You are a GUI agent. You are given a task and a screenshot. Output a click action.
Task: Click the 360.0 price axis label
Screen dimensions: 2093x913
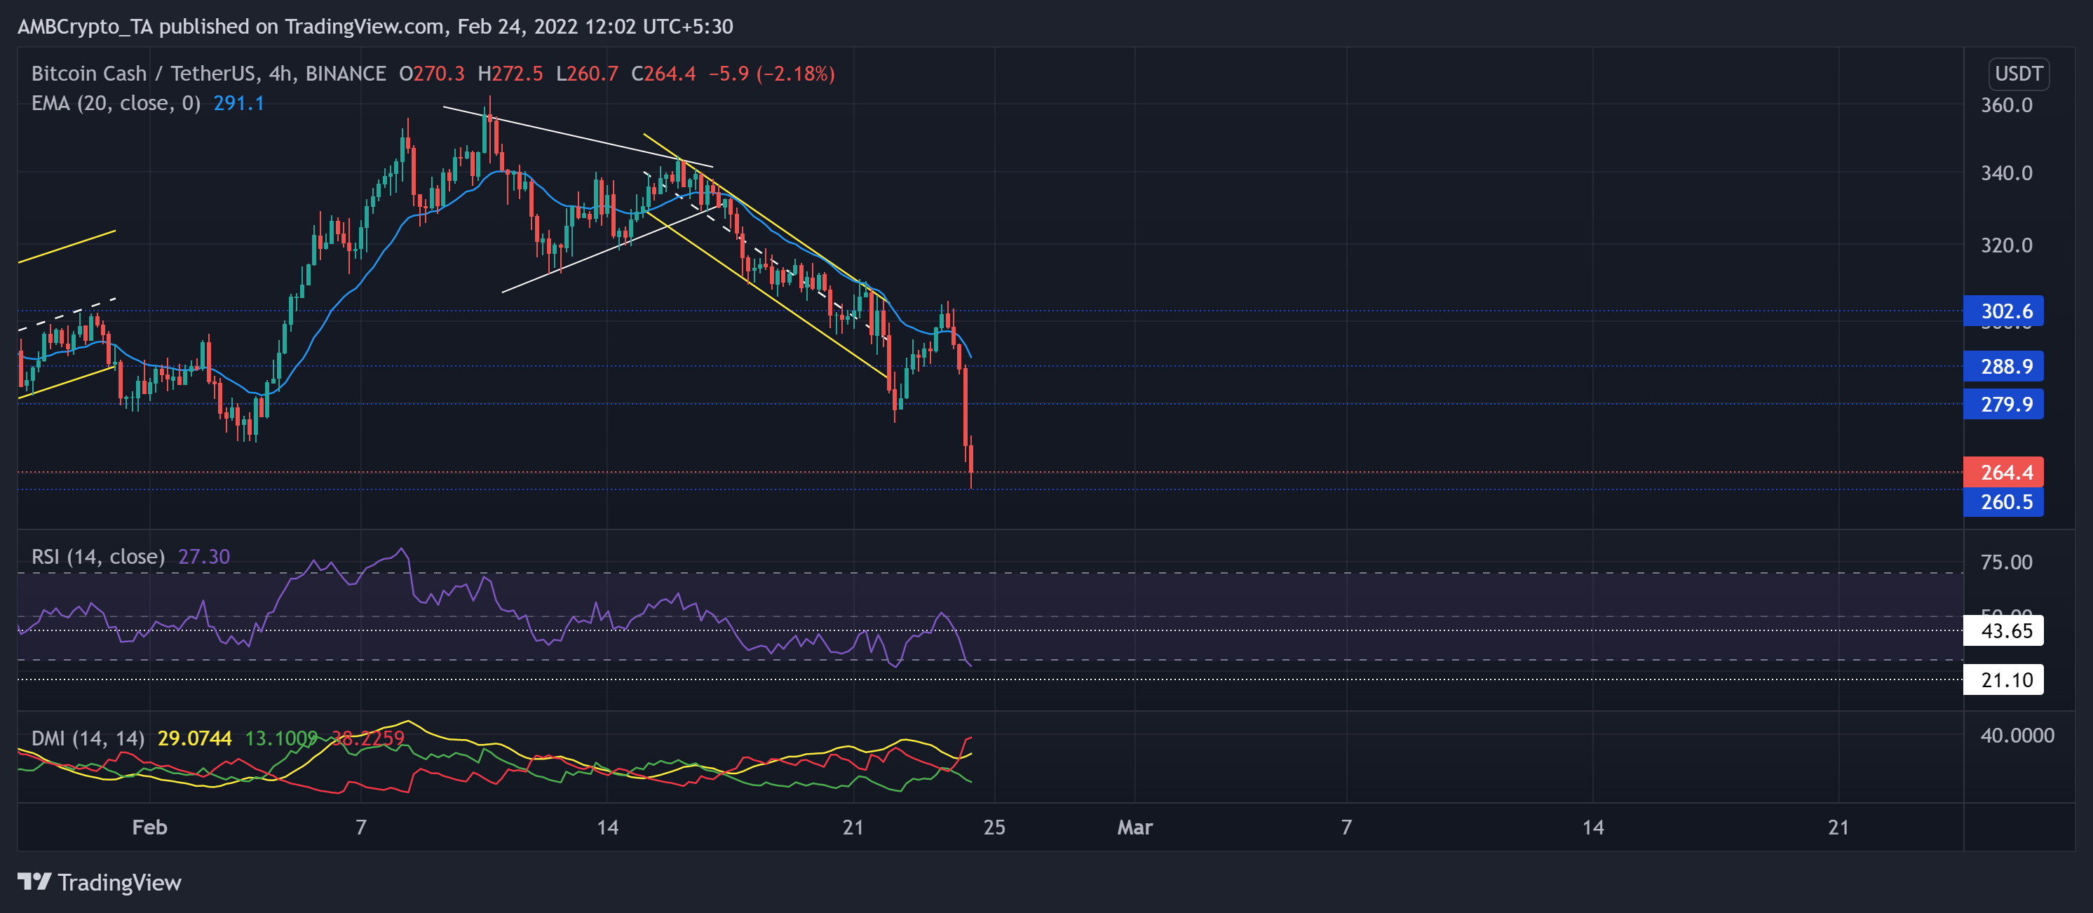[x=2006, y=104]
